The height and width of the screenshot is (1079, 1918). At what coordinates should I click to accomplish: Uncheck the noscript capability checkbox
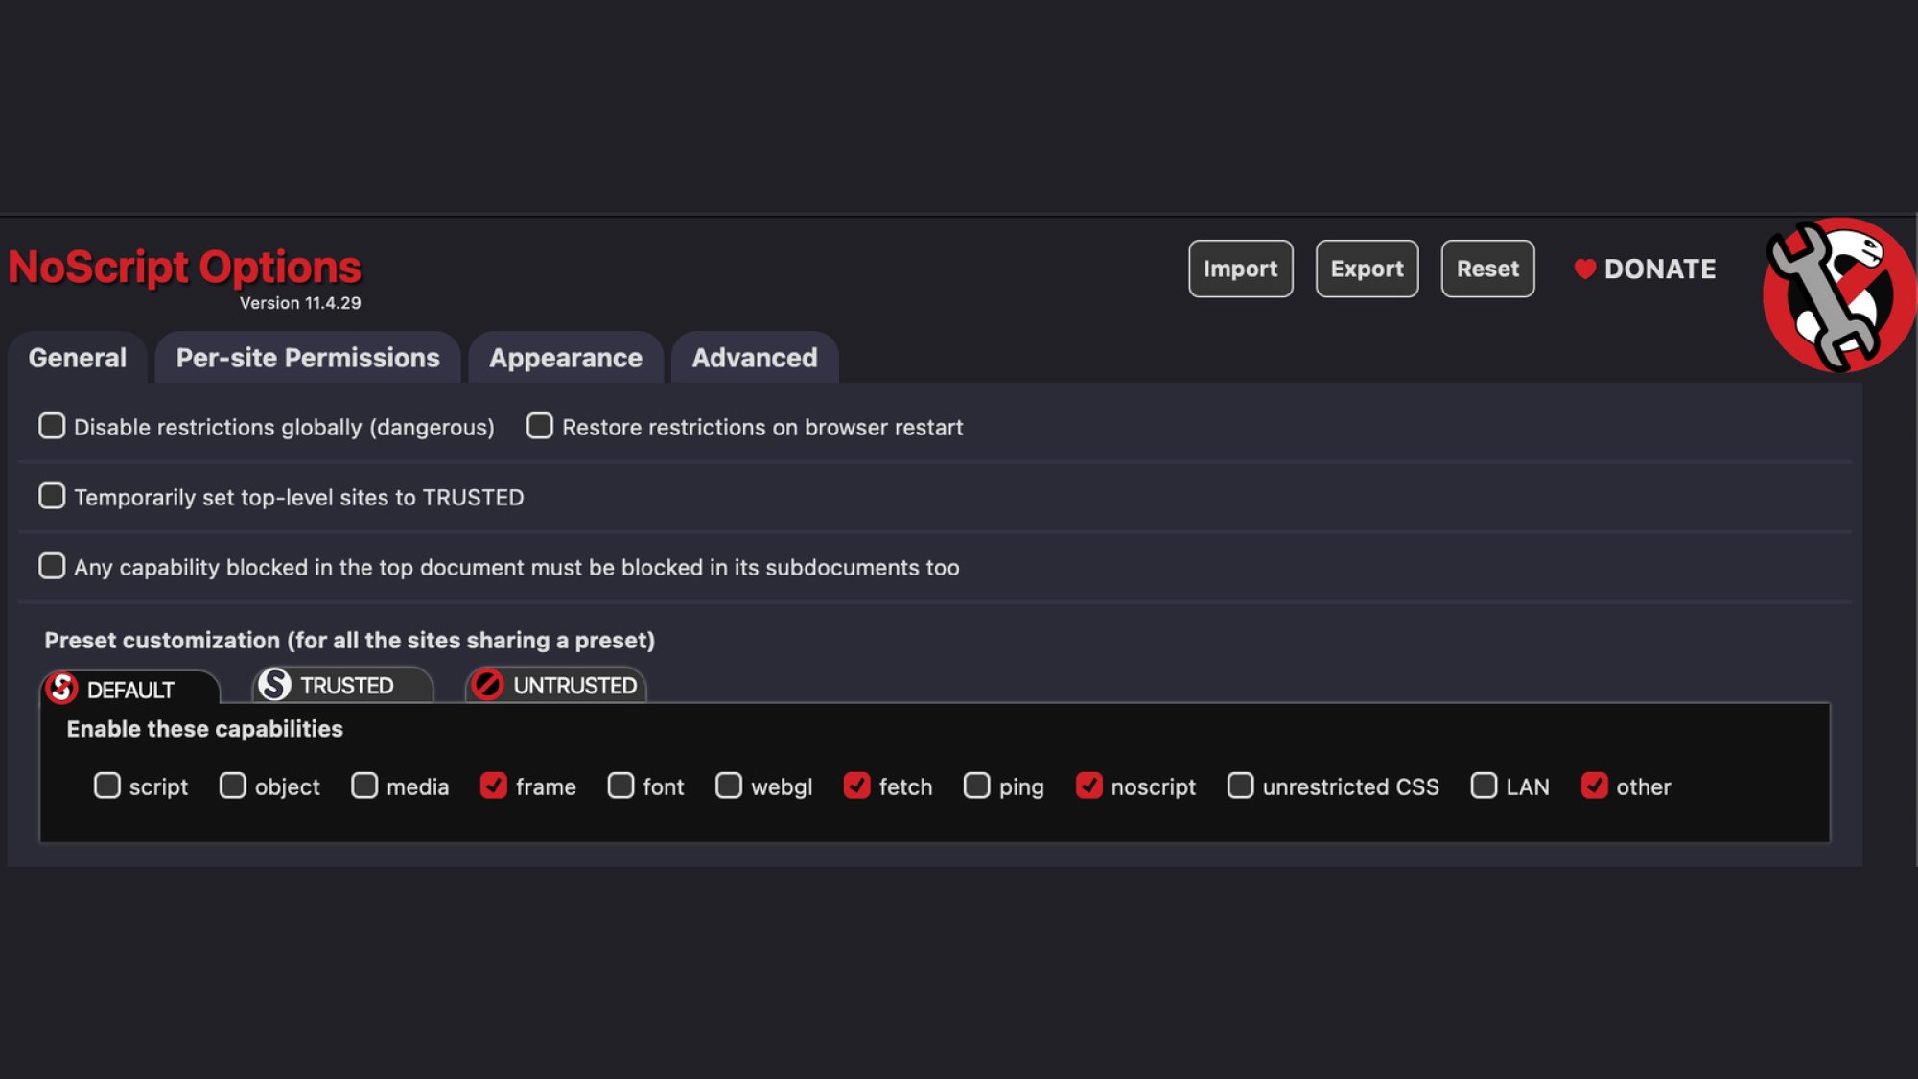click(1089, 786)
